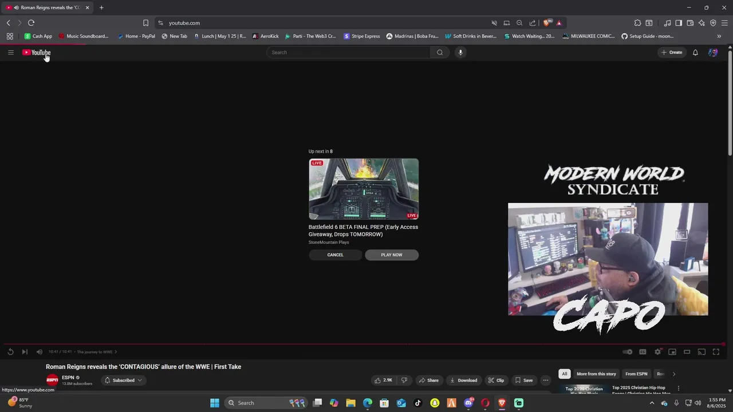Toggle theater mode in player
This screenshot has width=733, height=412.
(687, 352)
